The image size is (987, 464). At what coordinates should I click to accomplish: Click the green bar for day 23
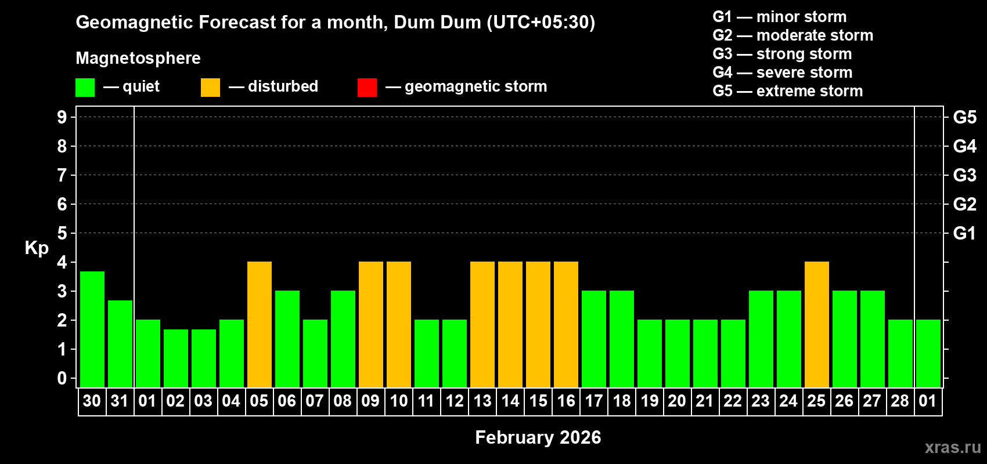point(761,339)
